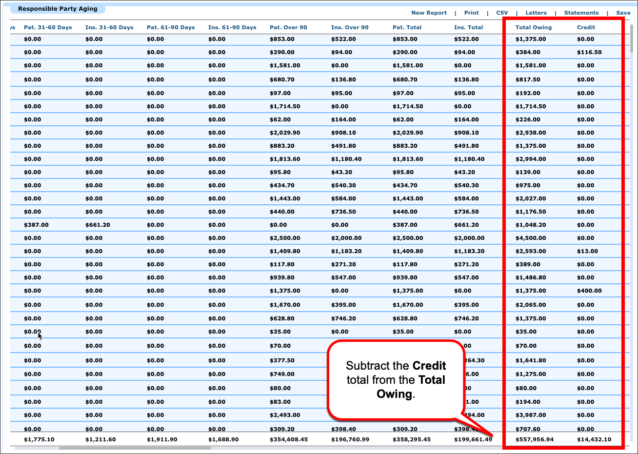
Task: Sort by Ins. 31-60 Days column header
Action: [109, 27]
